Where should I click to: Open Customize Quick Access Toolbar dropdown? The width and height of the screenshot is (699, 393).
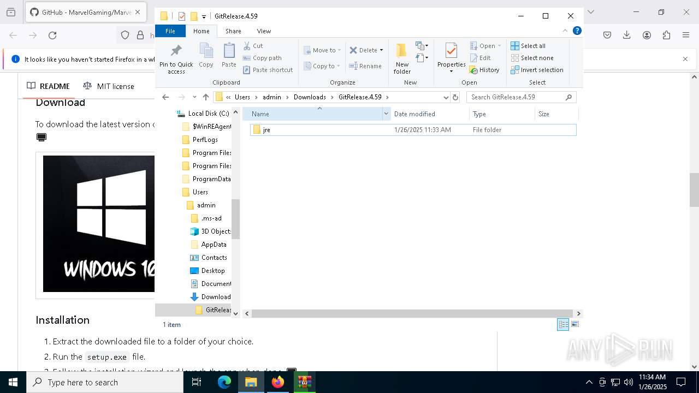(x=204, y=16)
